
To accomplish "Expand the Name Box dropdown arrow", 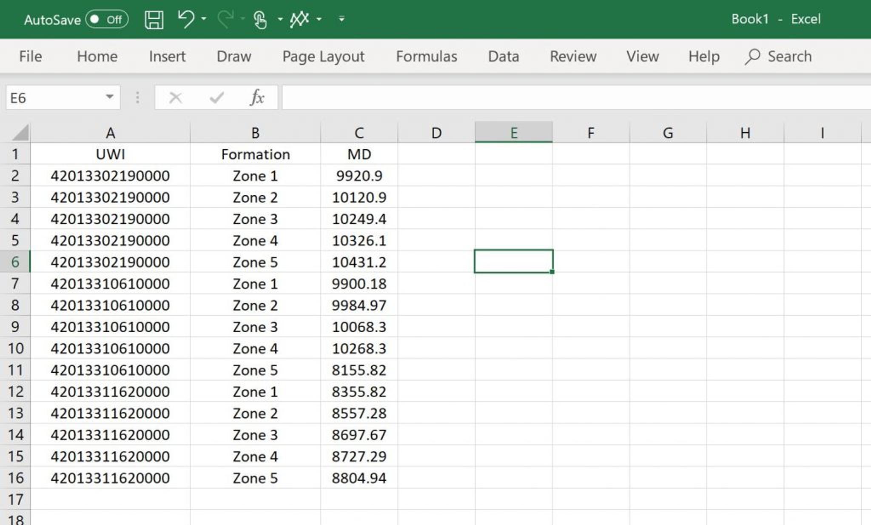I will pyautogui.click(x=110, y=97).
